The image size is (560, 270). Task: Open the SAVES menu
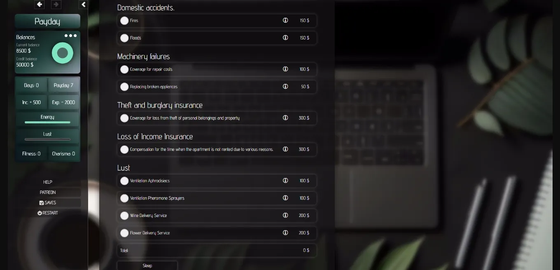click(48, 203)
